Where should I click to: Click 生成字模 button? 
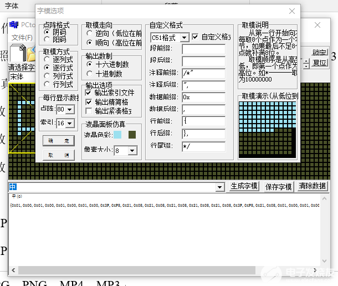click(x=244, y=186)
